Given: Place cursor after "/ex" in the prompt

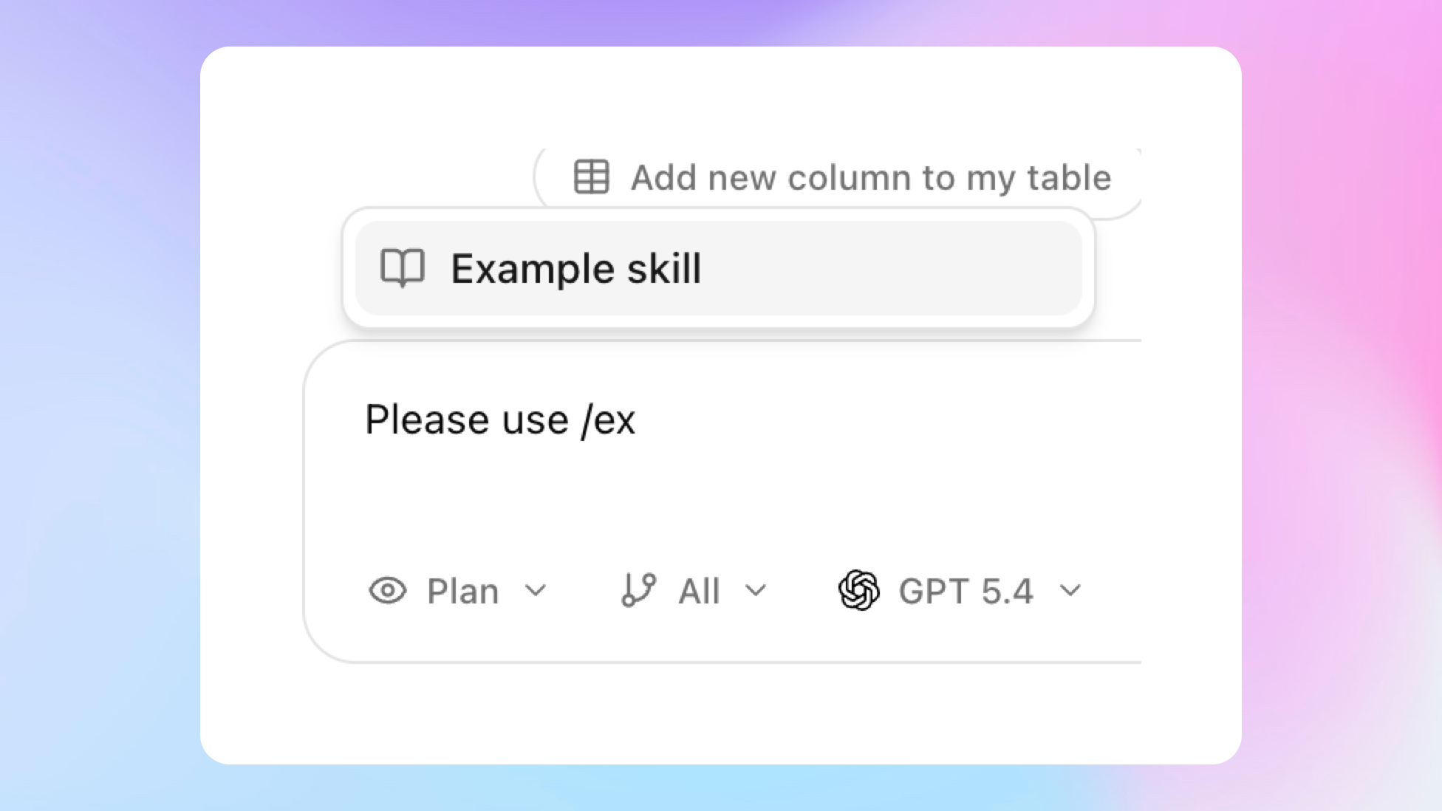Looking at the screenshot, I should click(x=636, y=421).
